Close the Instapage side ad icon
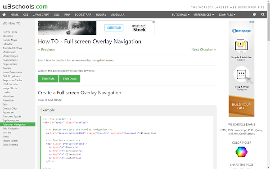The height and width of the screenshot is (169, 270). click(253, 22)
